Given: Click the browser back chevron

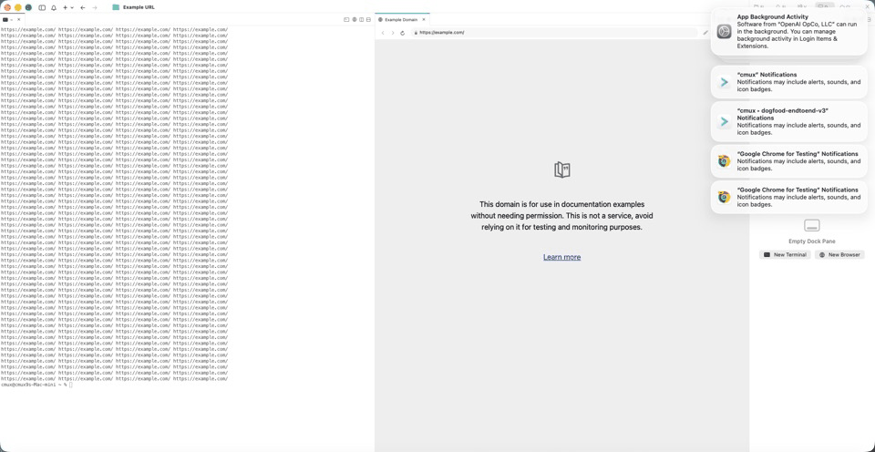Looking at the screenshot, I should tap(383, 33).
